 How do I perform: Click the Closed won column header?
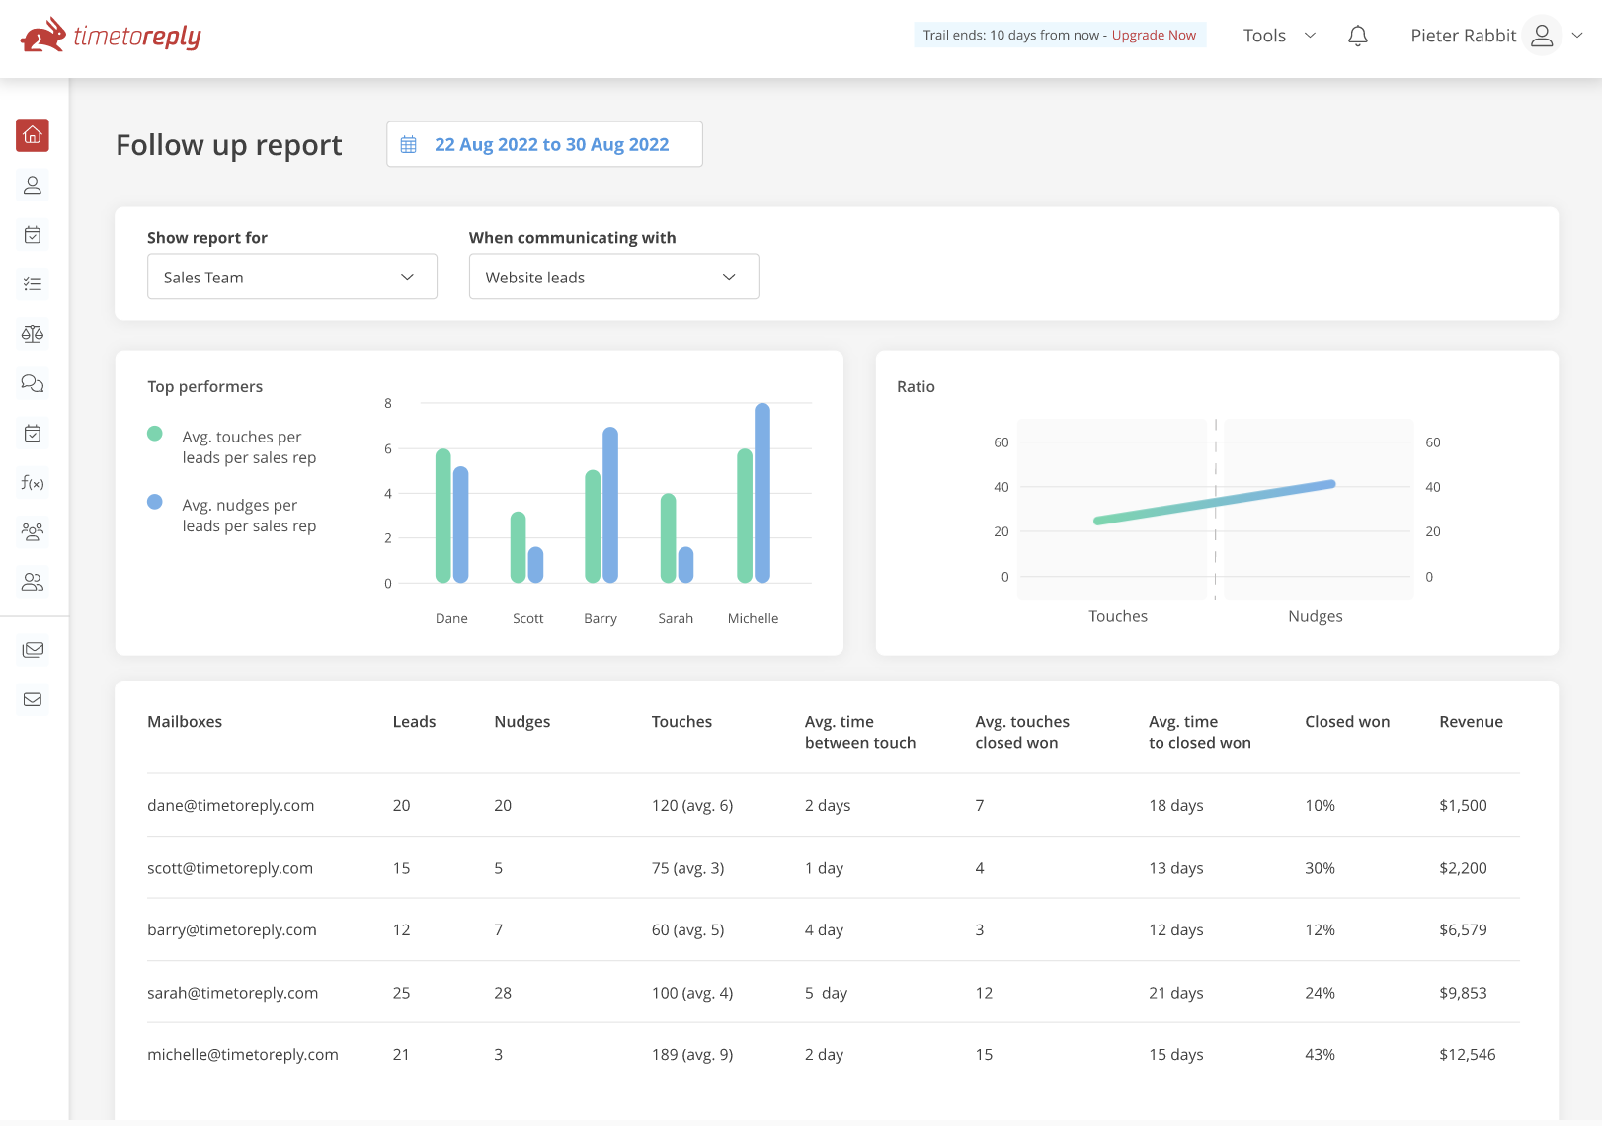click(x=1347, y=722)
